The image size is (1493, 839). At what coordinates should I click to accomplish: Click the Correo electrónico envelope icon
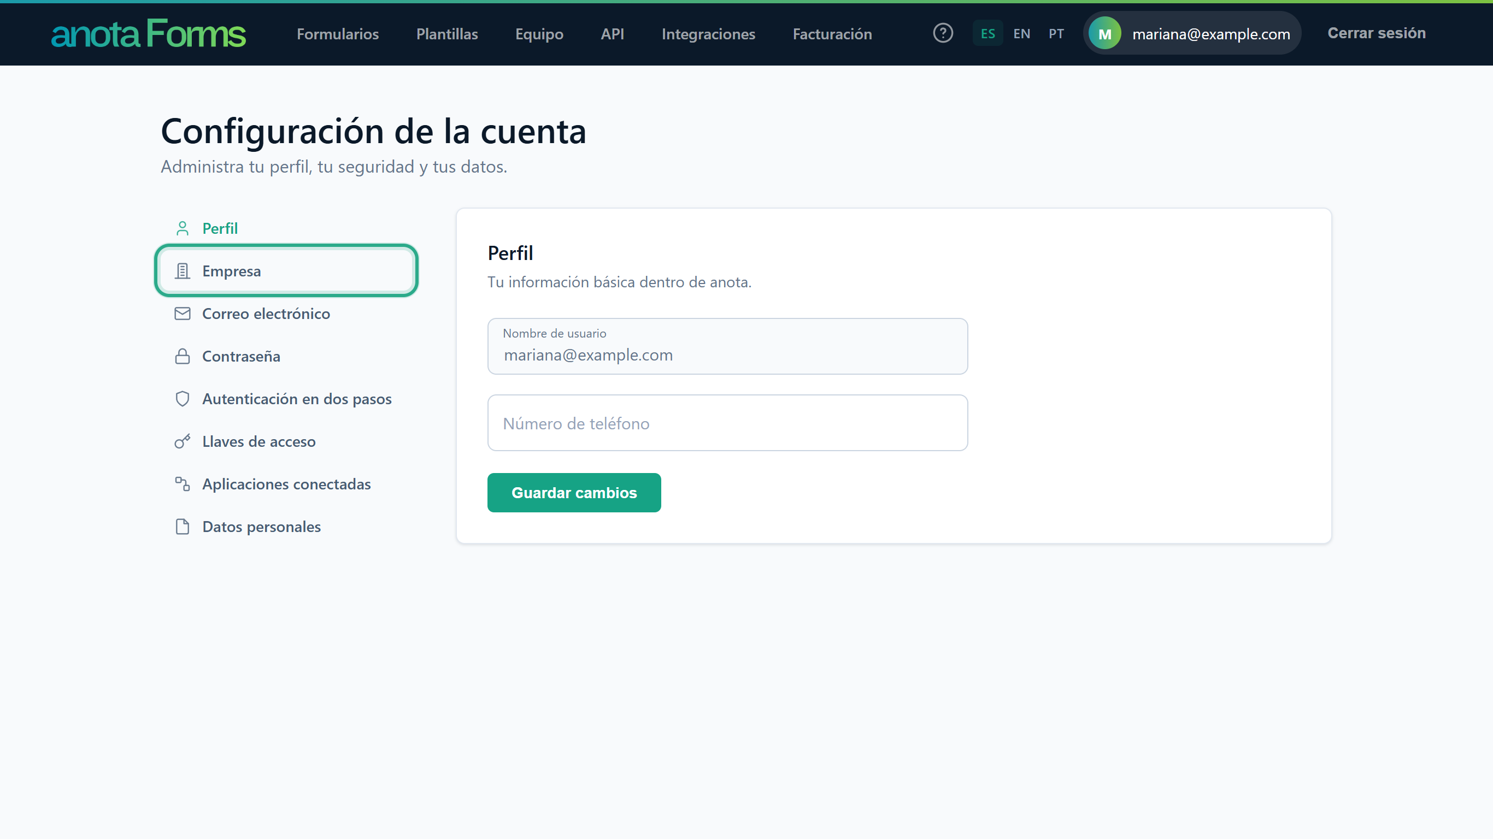[x=183, y=314]
